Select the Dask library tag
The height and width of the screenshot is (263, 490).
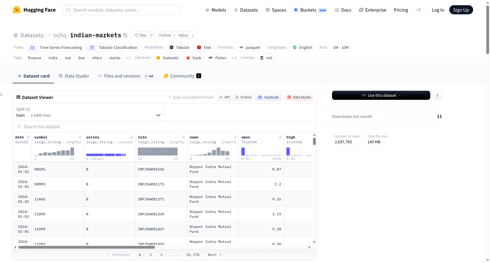[194, 58]
